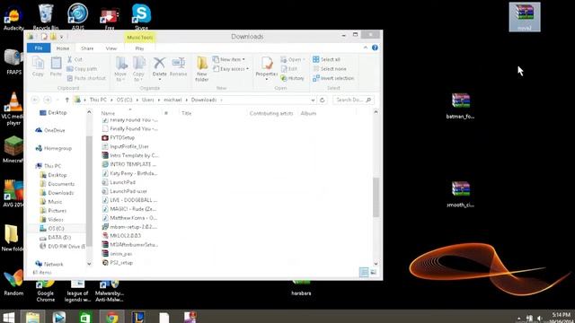This screenshot has width=575, height=323.
Task: Open the AVG 2014 desktop icon
Action: click(13, 194)
